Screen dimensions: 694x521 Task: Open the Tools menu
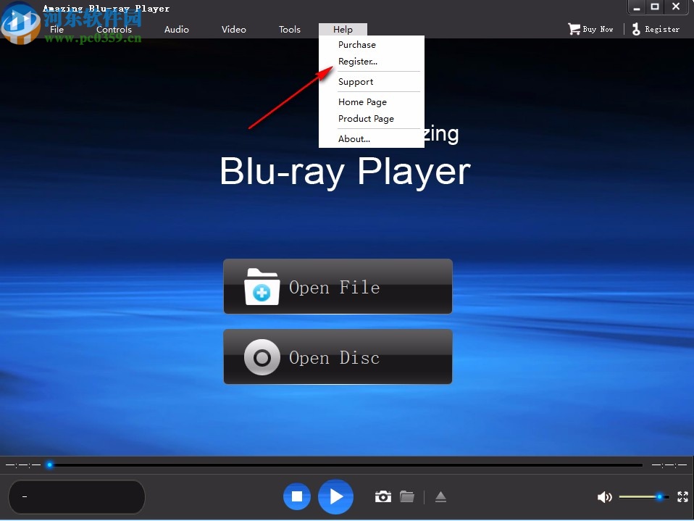(289, 30)
